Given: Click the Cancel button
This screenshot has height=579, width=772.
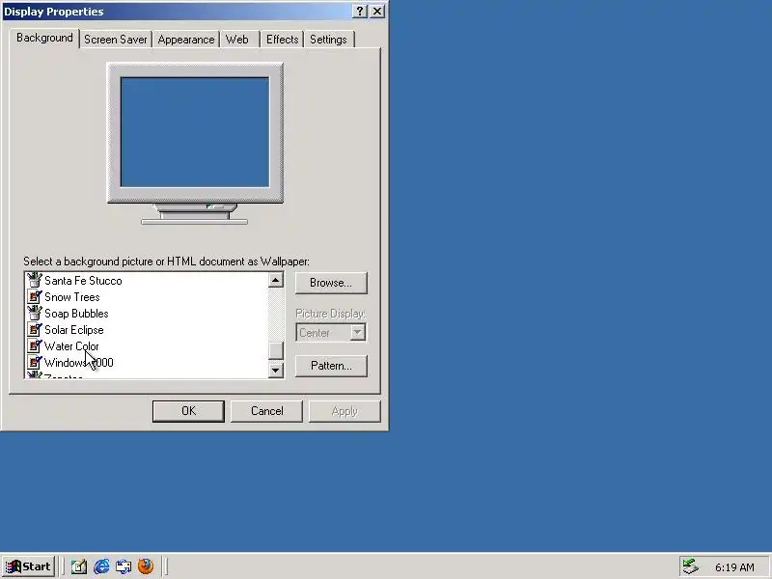Looking at the screenshot, I should click(267, 411).
